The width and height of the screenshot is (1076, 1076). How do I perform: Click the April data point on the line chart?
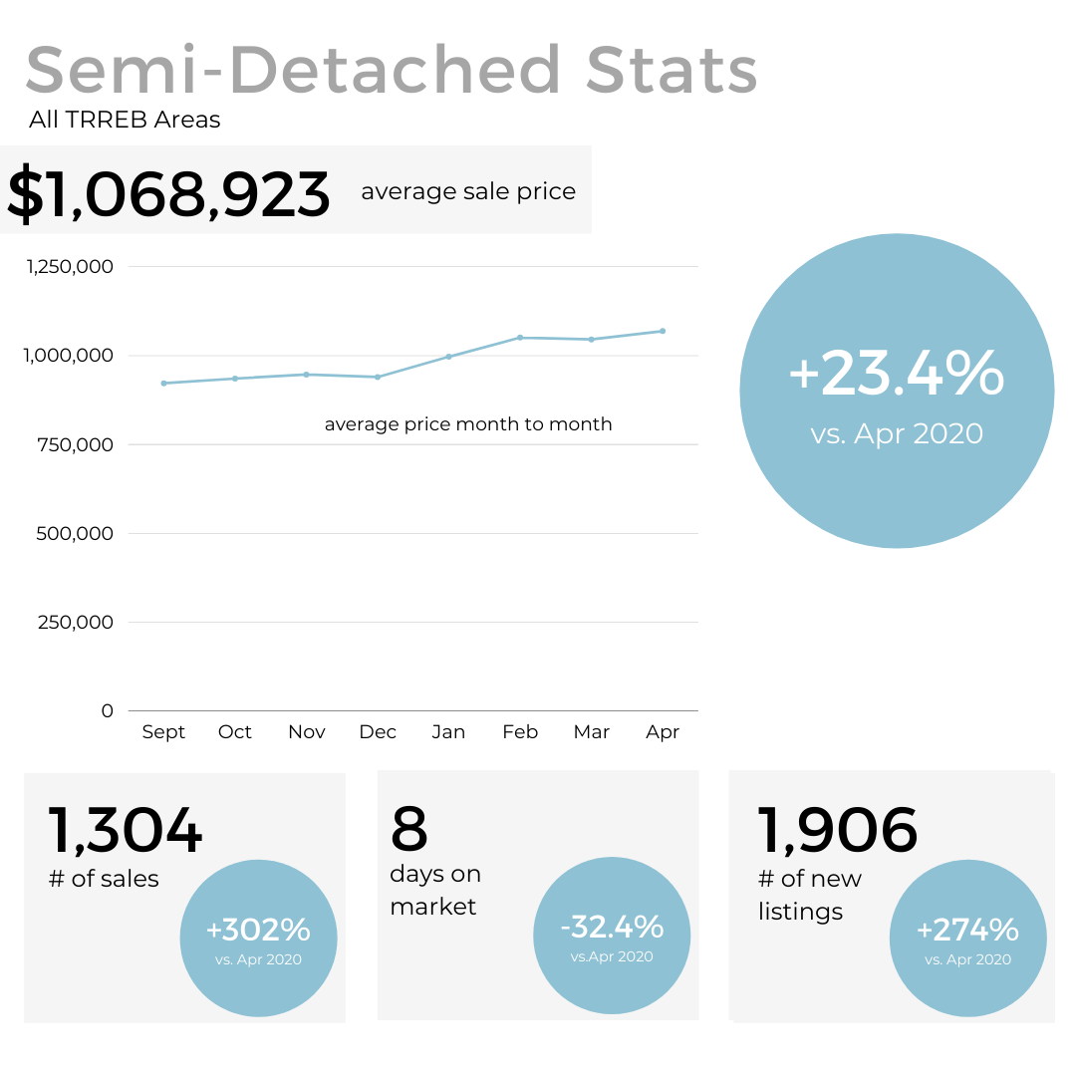[x=663, y=331]
